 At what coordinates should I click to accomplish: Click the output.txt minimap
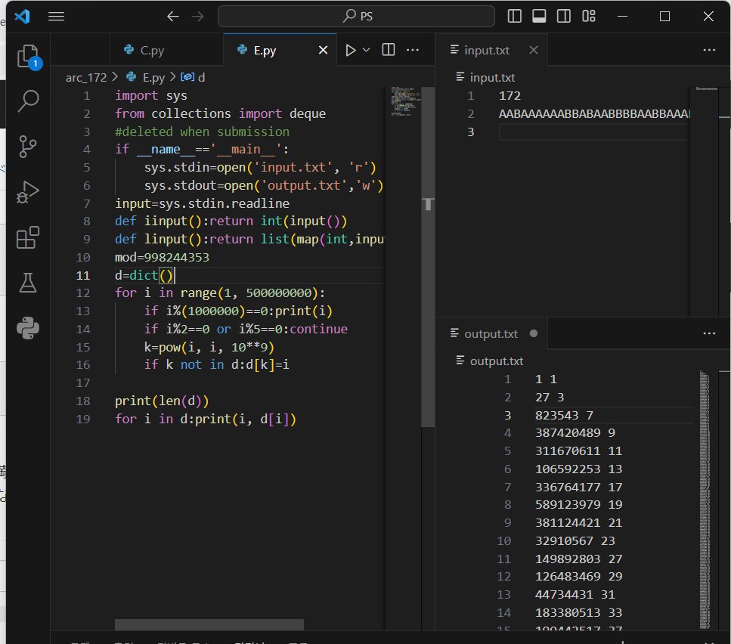tap(705, 499)
